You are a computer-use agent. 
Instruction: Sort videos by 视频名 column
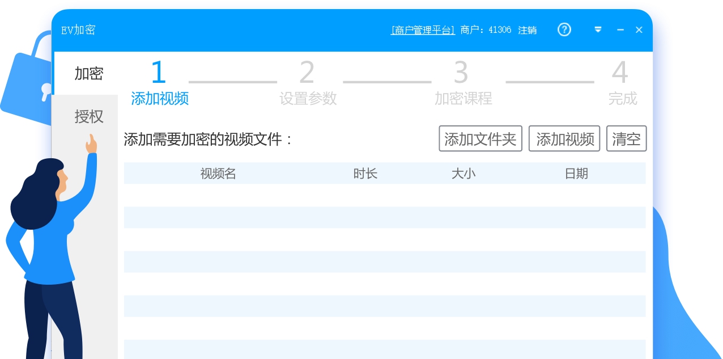pyautogui.click(x=218, y=174)
